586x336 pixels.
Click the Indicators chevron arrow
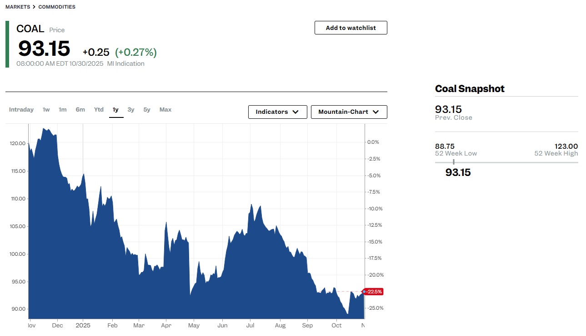[x=296, y=112]
